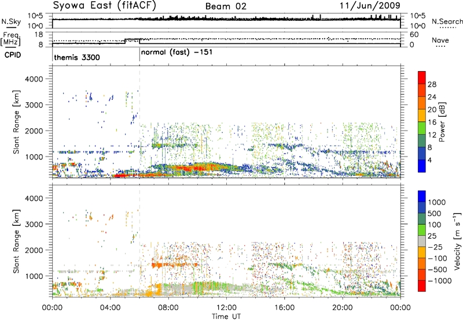The image size is (463, 320).
Task: Click the strong red power echo near 05:00
Action: pos(120,176)
